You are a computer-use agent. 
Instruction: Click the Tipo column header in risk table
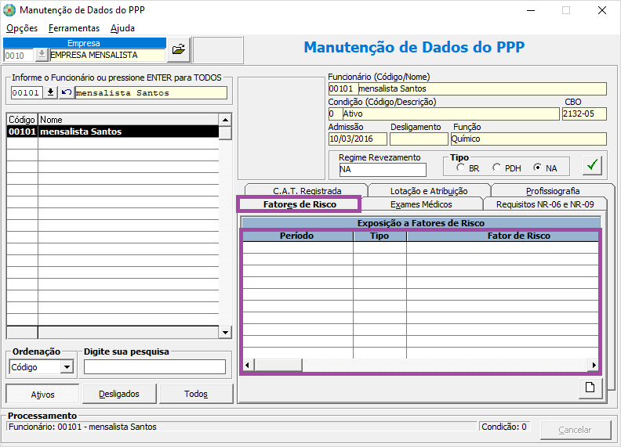(x=379, y=236)
